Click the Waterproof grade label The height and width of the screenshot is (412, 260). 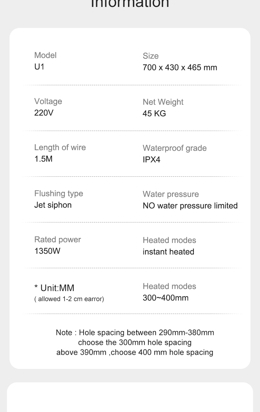(174, 148)
